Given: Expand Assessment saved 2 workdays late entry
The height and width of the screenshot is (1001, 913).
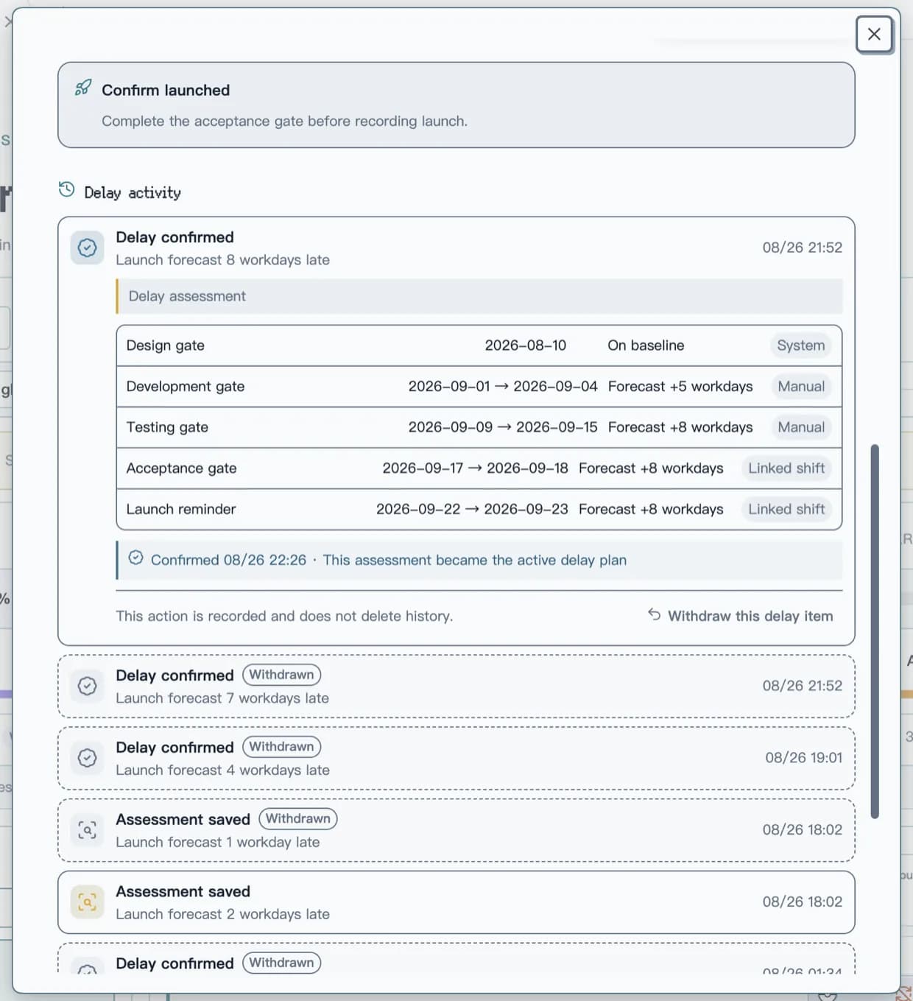Looking at the screenshot, I should (x=456, y=902).
